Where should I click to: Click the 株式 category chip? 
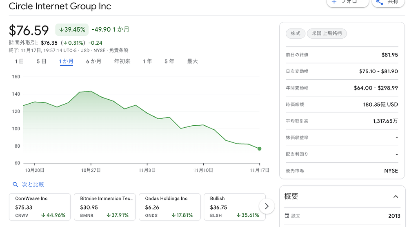(x=296, y=33)
